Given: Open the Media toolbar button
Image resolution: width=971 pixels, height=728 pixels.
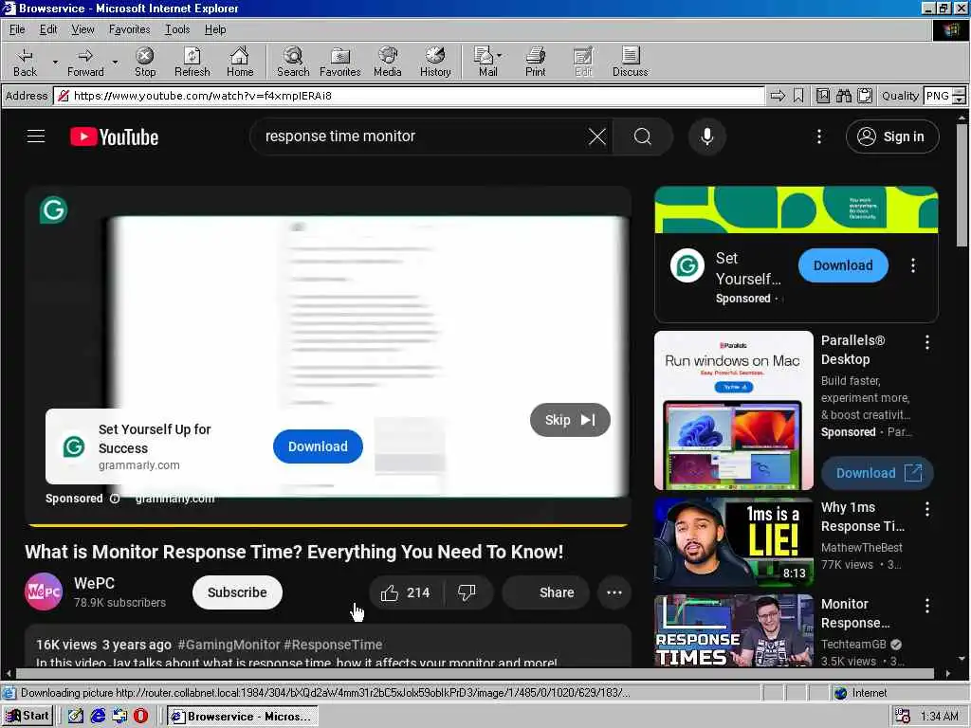Looking at the screenshot, I should [388, 62].
